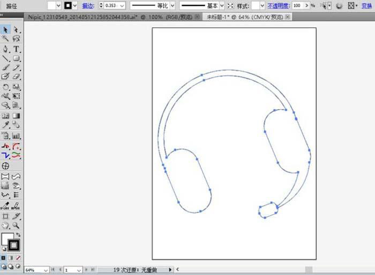This screenshot has height=275, width=375.
Task: Select the Paintbrush tool
Action: click(x=5, y=67)
